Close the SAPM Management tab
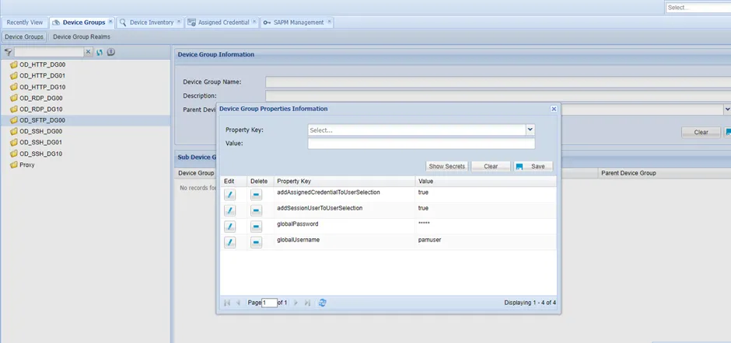 pyautogui.click(x=329, y=22)
